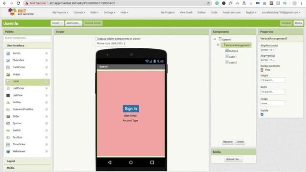Open the Help menu
This screenshot has width=306, height=172.
coord(124,12)
